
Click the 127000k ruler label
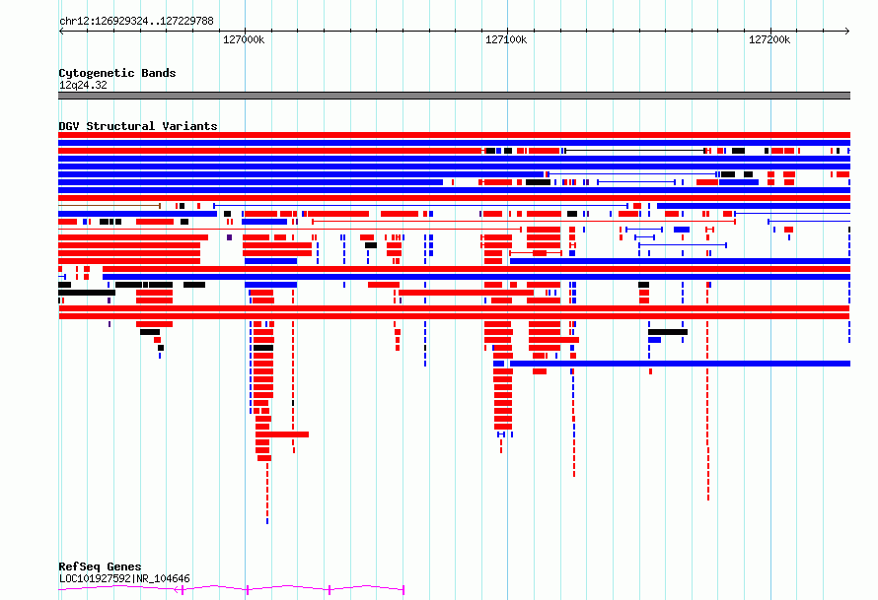(x=244, y=39)
